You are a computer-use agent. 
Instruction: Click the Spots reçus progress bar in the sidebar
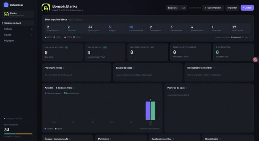pyautogui.click(x=18, y=134)
